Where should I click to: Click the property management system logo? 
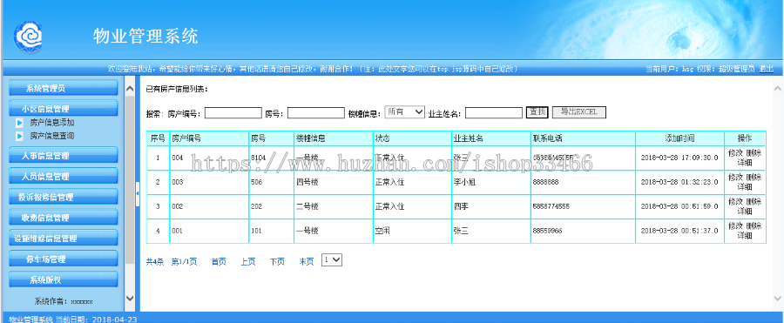click(x=28, y=37)
